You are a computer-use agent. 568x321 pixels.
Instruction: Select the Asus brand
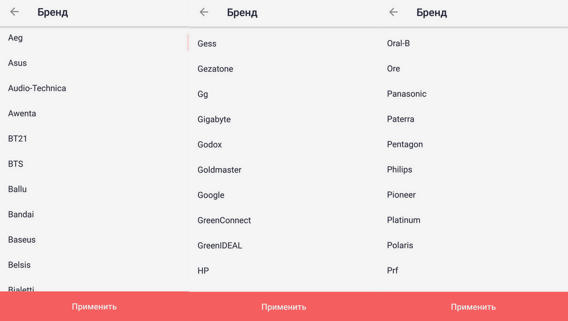point(17,63)
